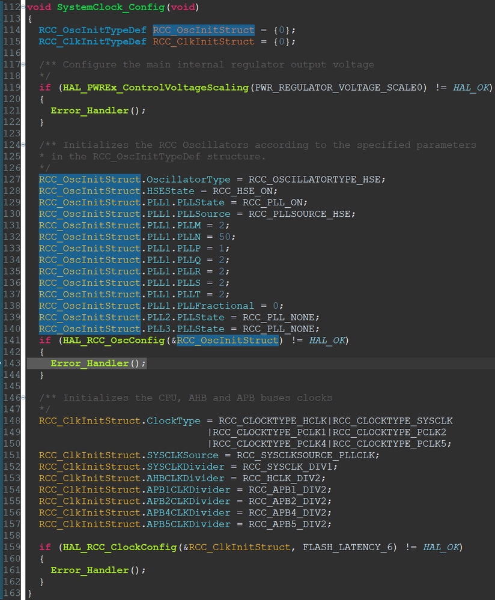The image size is (495, 600).
Task: Click RCC_HSE_ON value
Action: pyautogui.click(x=243, y=191)
